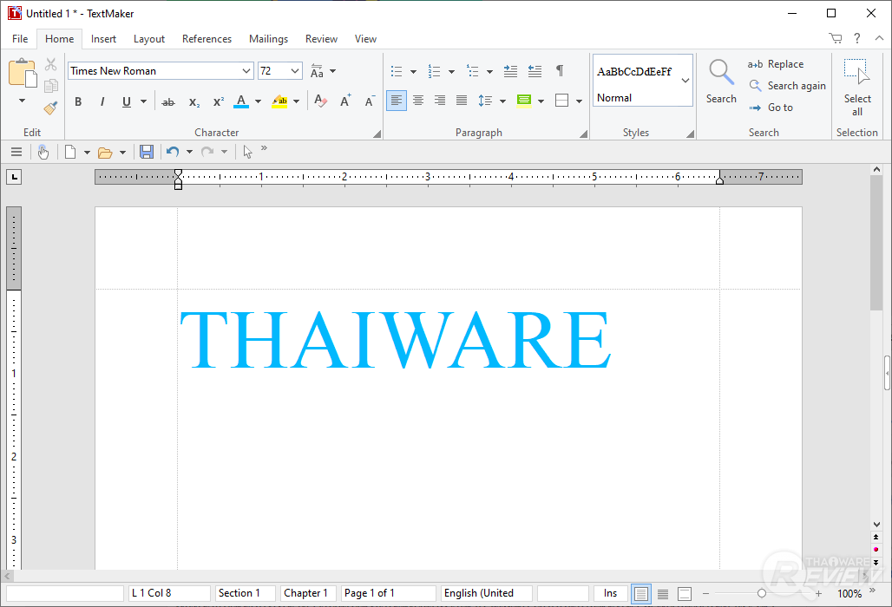Image resolution: width=892 pixels, height=607 pixels.
Task: Click the font color A icon
Action: 241,101
